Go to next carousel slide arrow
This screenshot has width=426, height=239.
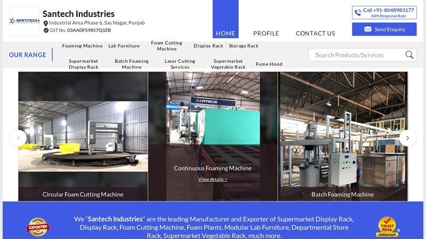(407, 138)
